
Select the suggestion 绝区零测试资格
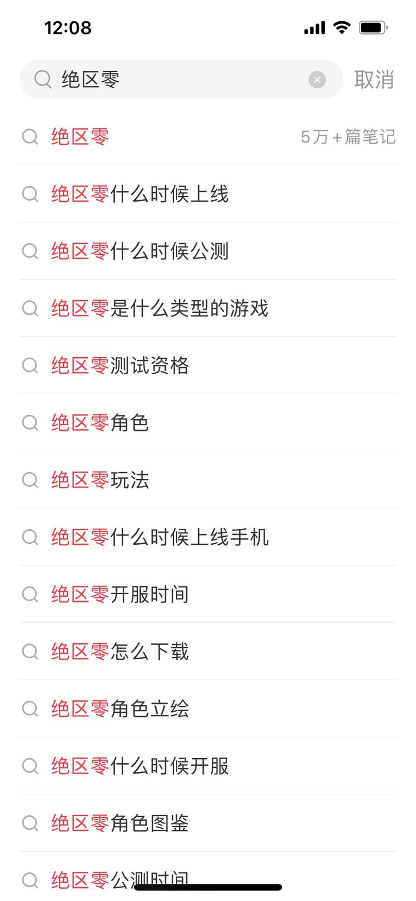click(x=208, y=365)
